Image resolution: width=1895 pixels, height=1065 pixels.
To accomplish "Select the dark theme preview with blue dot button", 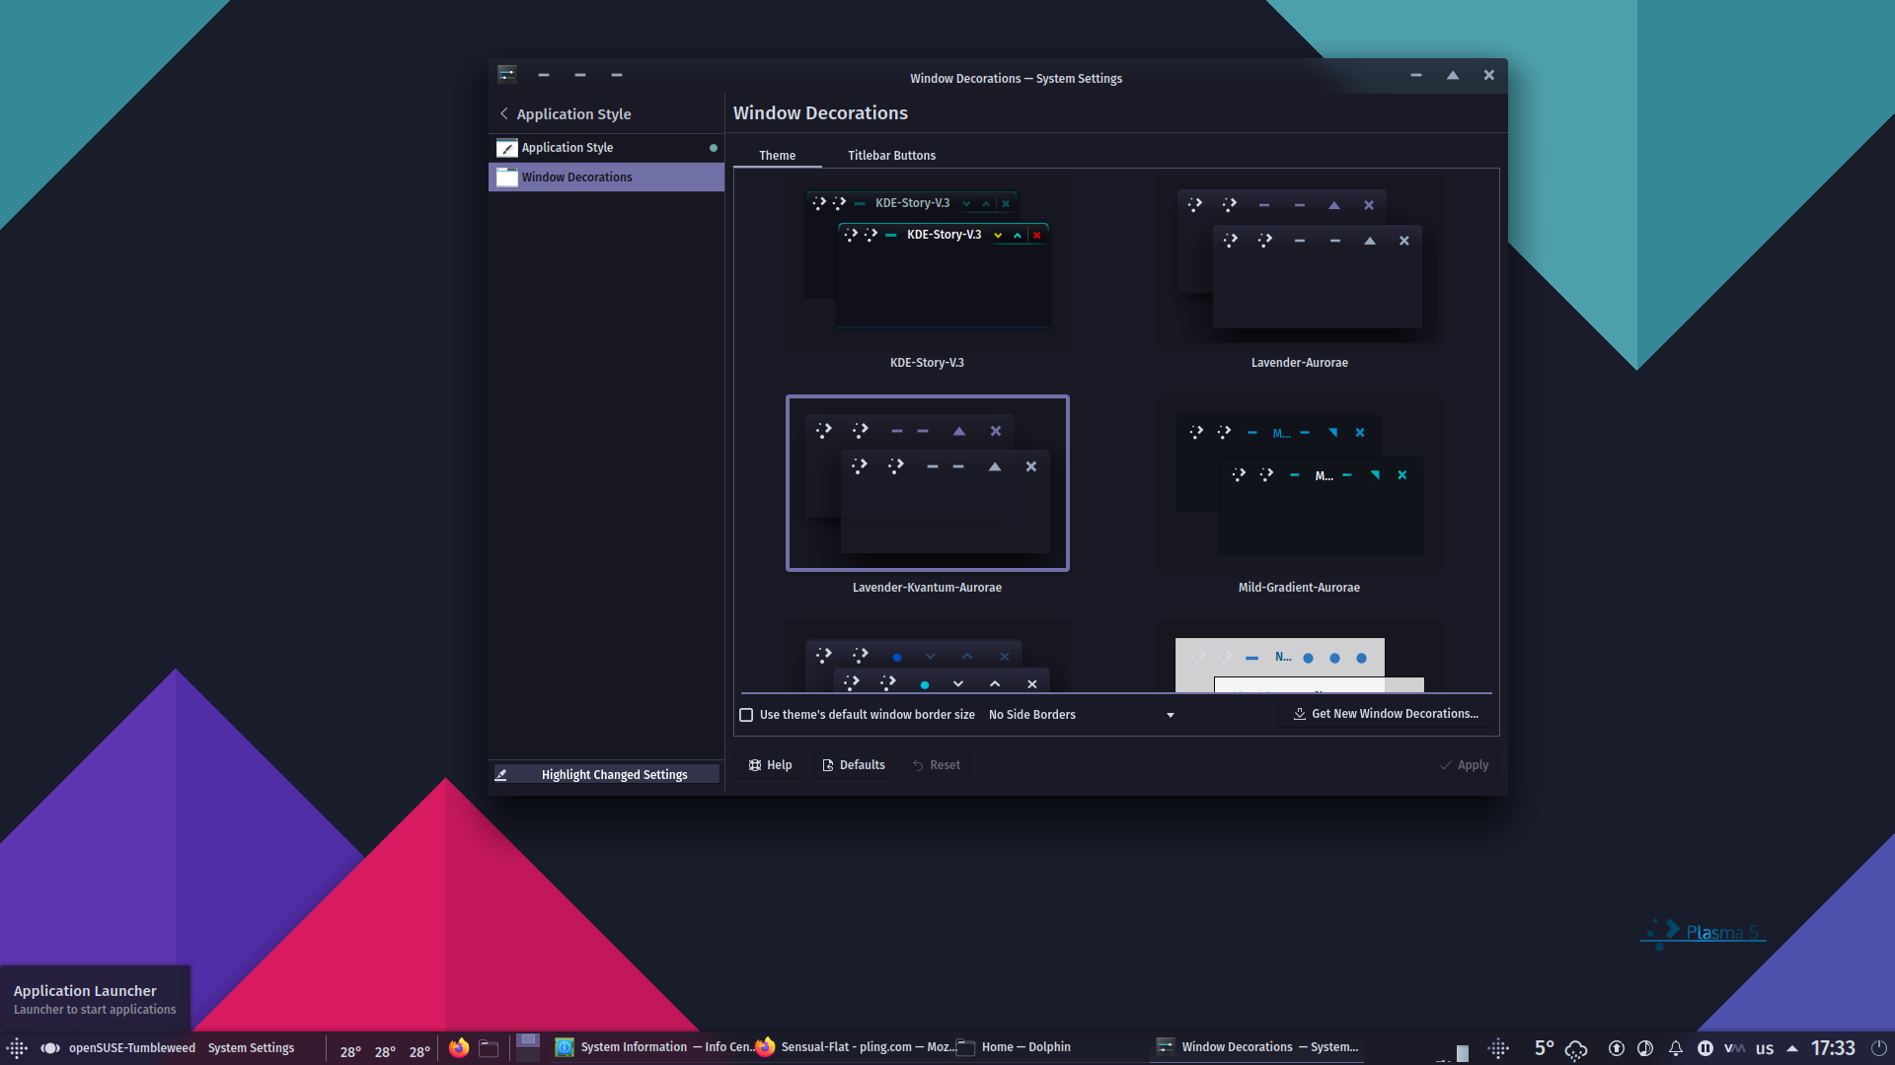I will (x=927, y=659).
